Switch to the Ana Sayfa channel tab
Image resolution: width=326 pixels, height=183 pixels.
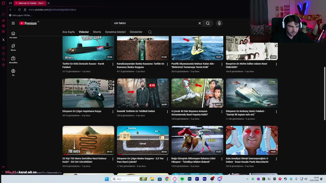[69, 32]
